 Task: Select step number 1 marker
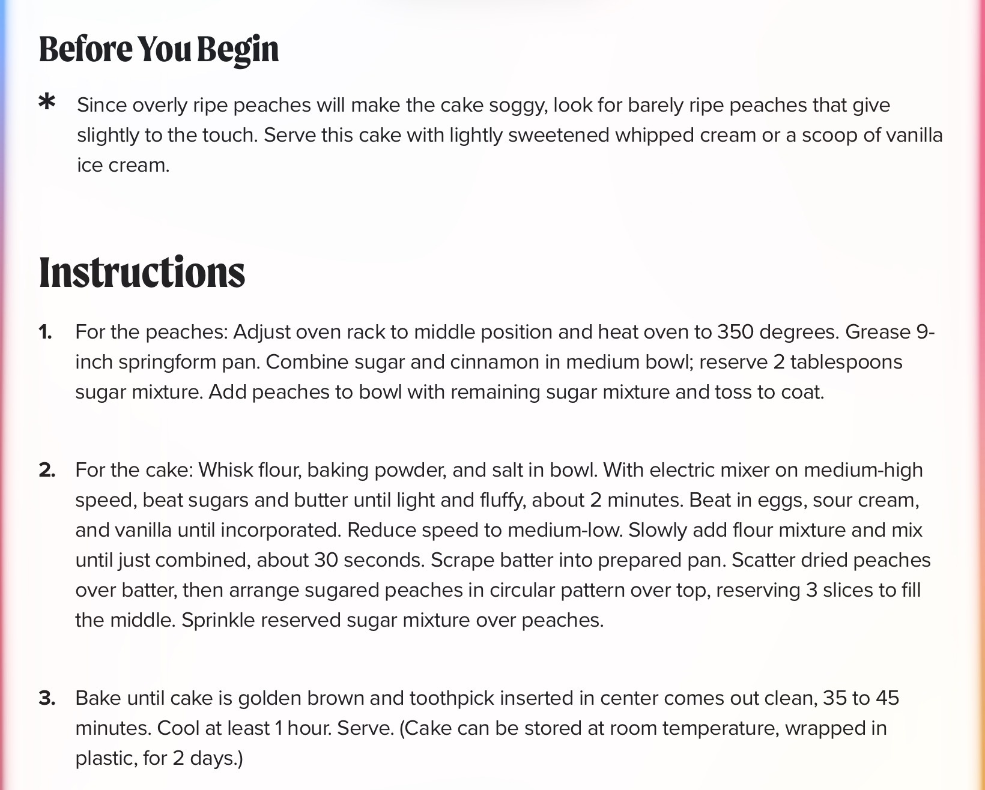click(x=45, y=332)
